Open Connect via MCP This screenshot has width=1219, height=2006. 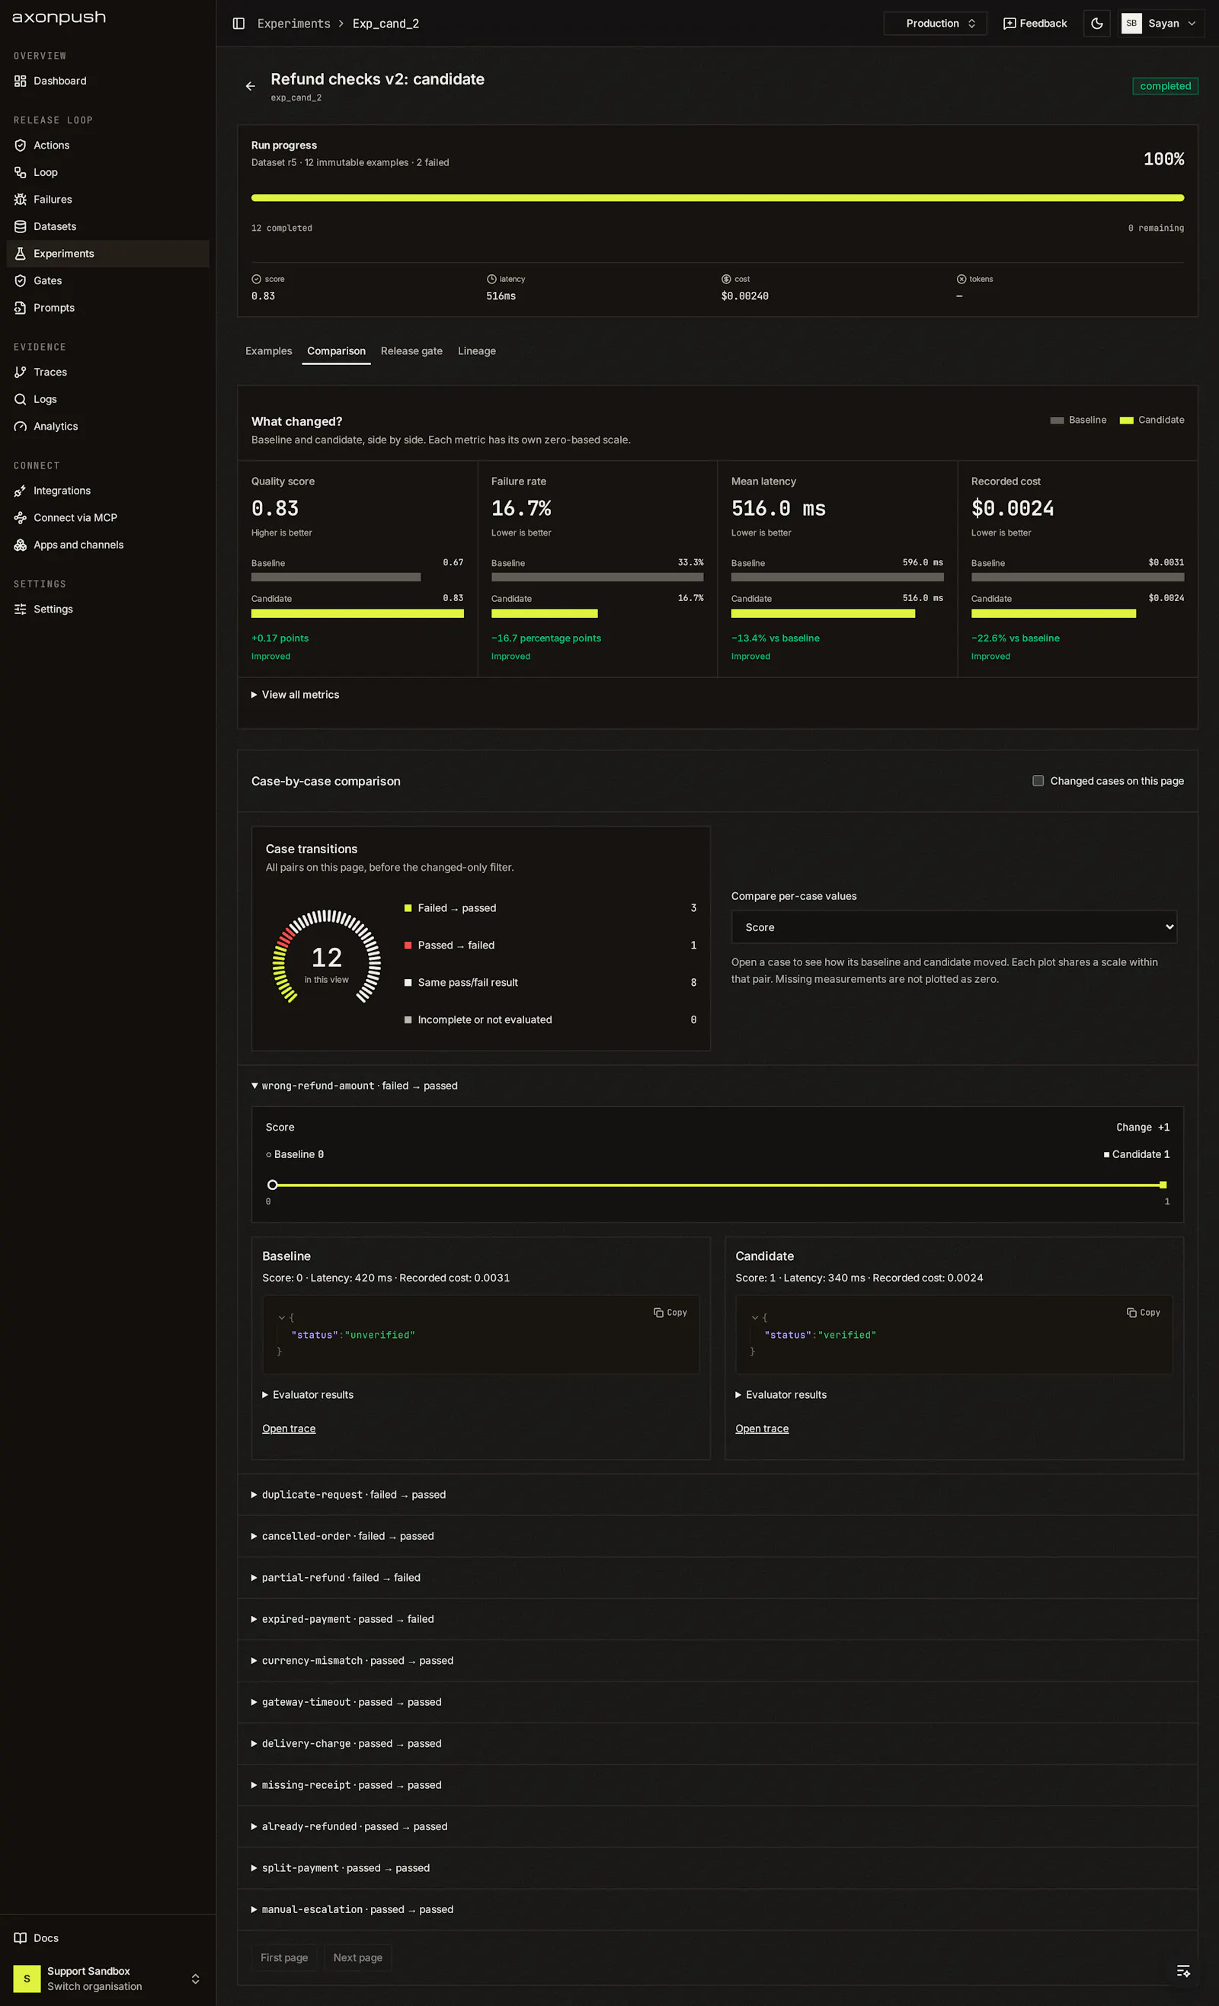point(107,518)
